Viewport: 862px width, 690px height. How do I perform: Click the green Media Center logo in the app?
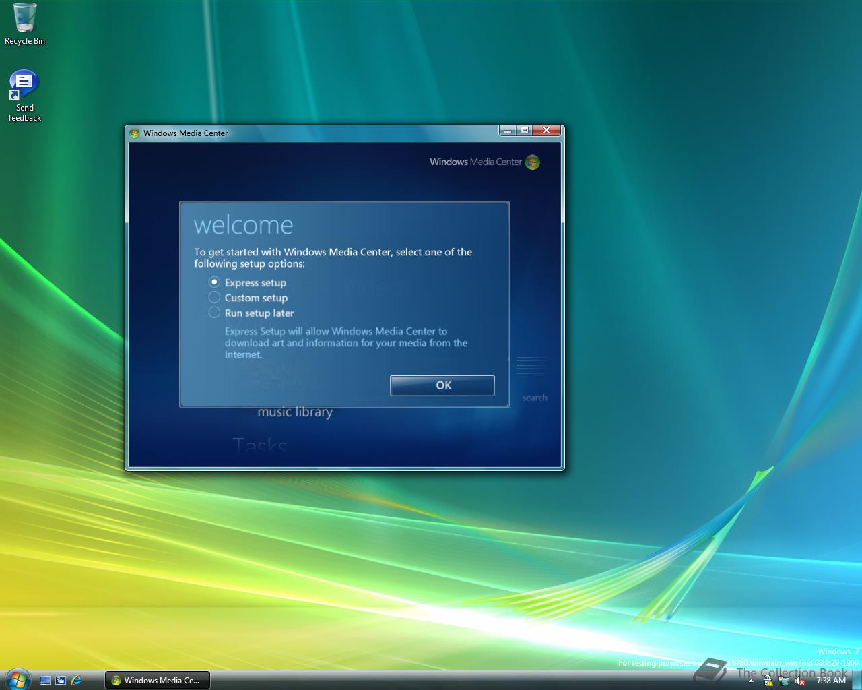[x=532, y=162]
